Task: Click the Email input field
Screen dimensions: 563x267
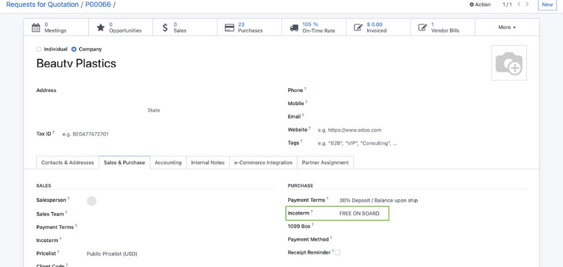Action: [x=422, y=116]
